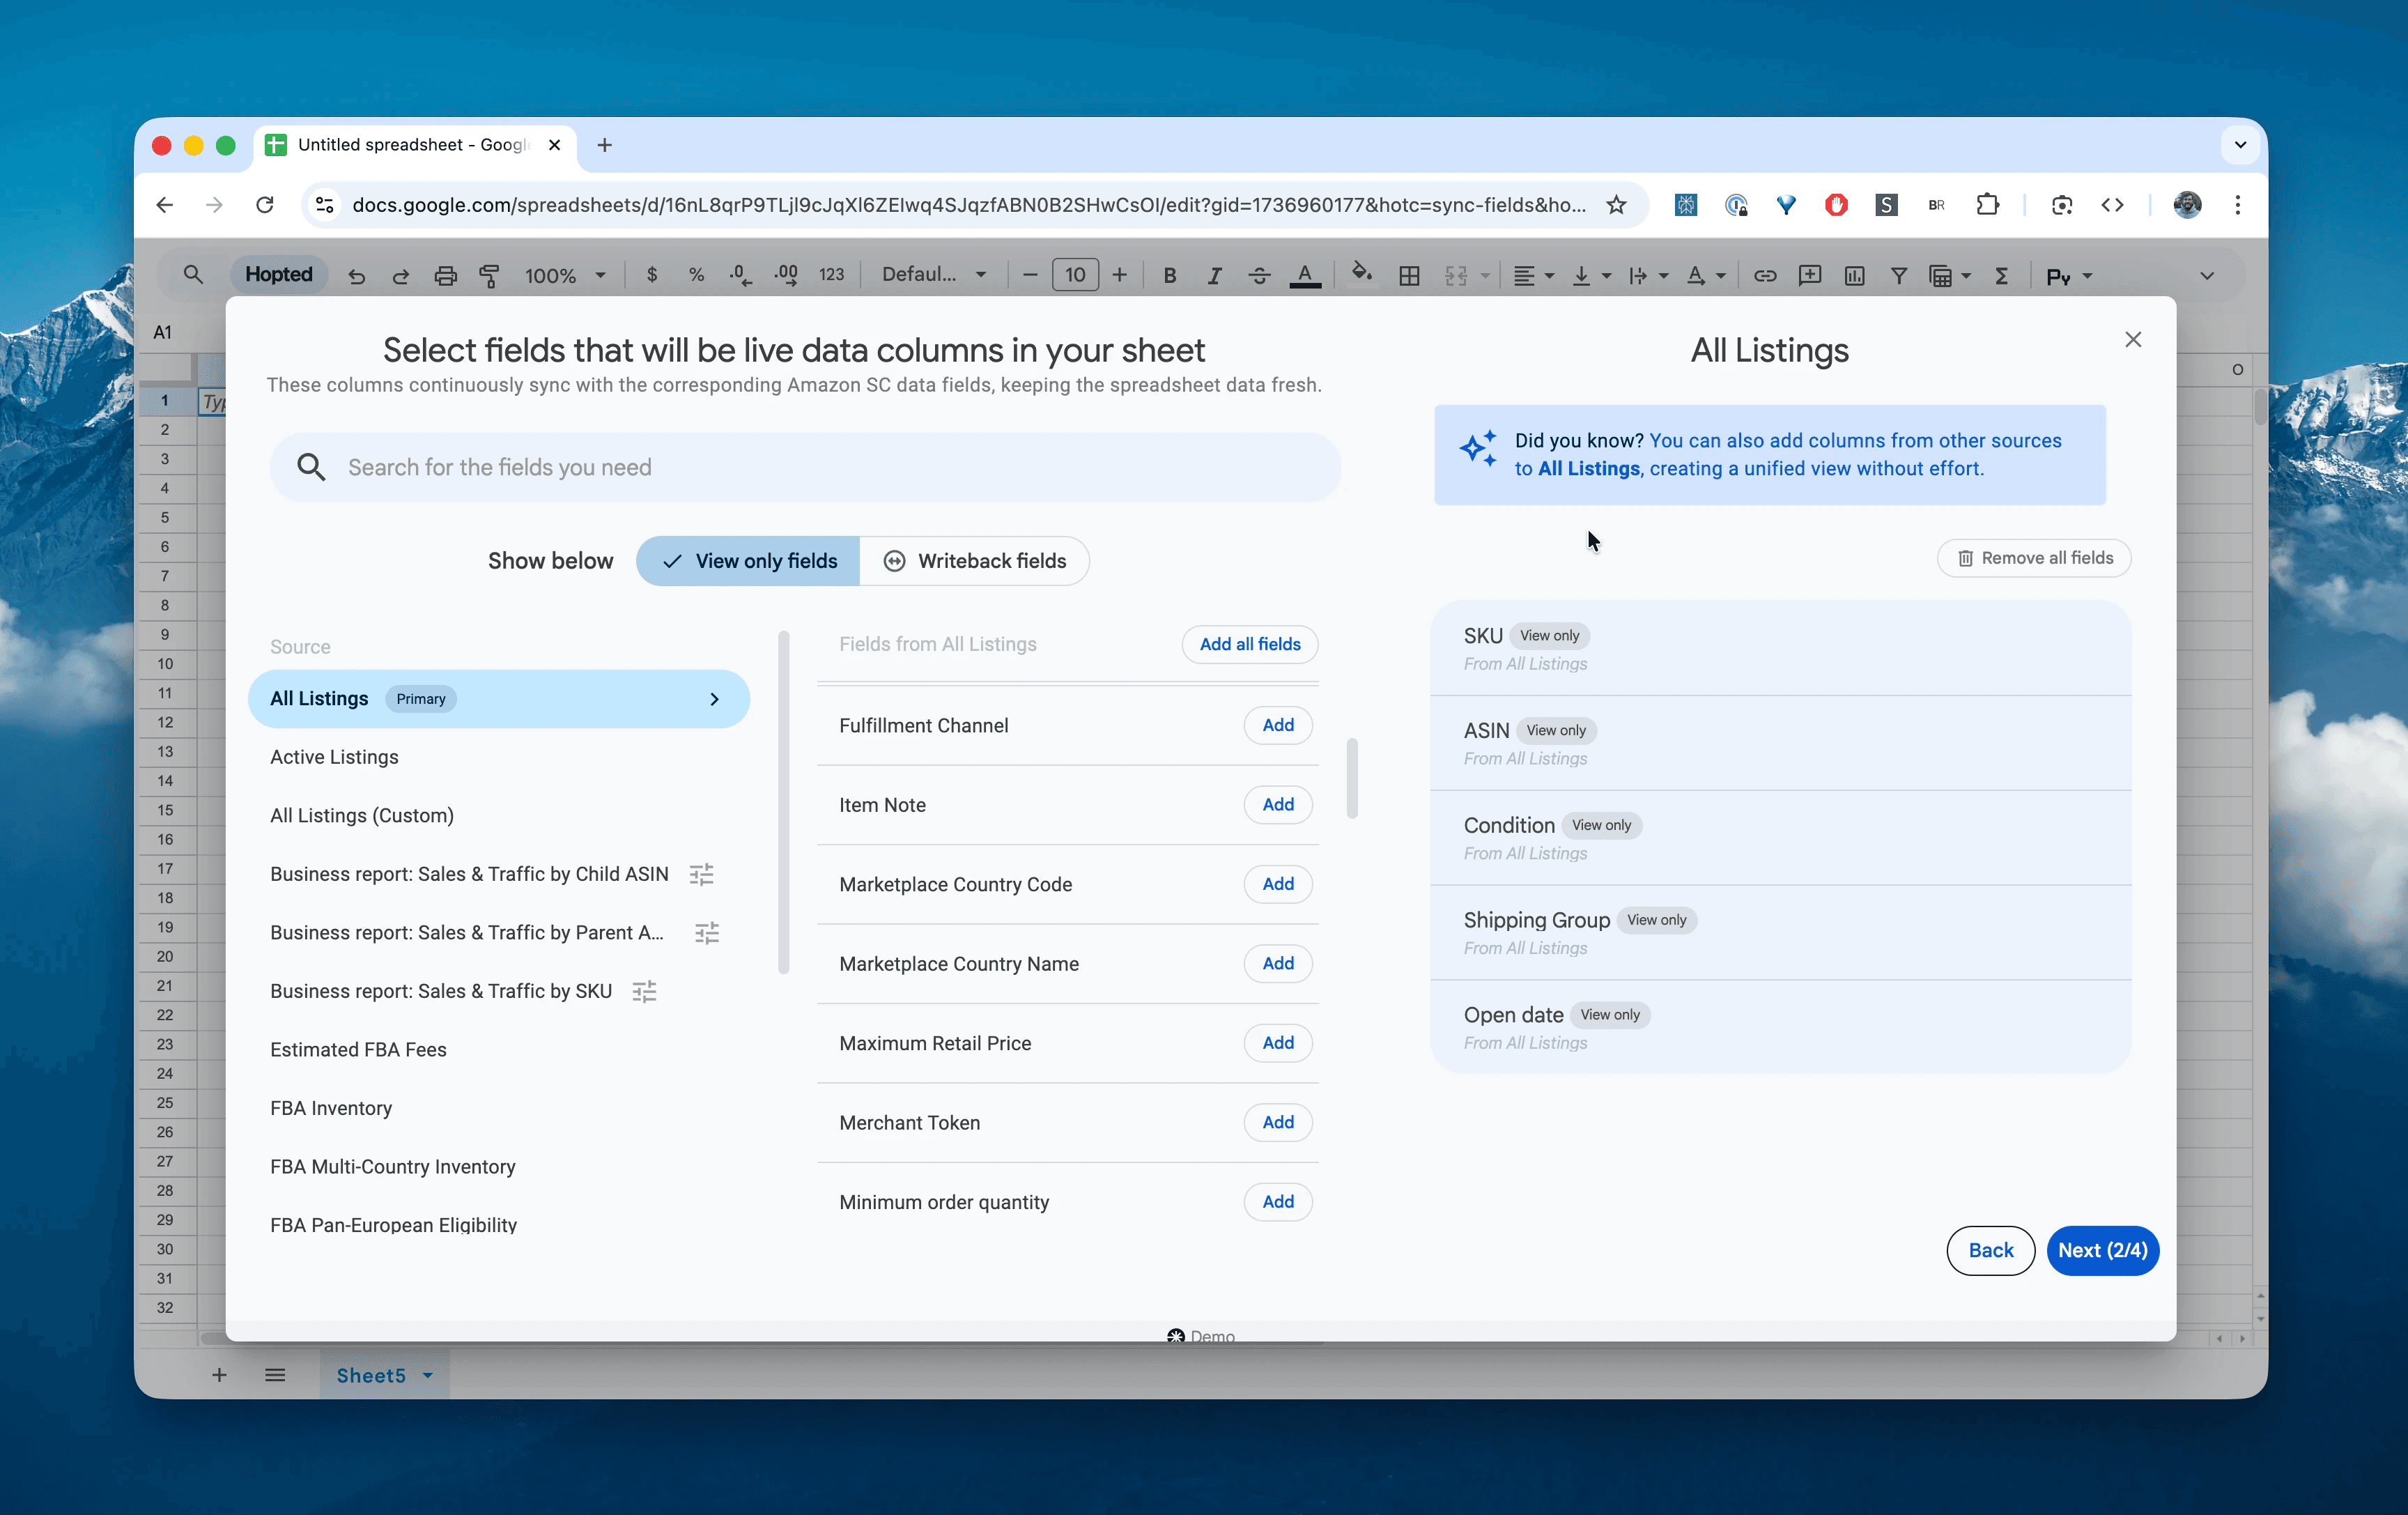Close the field selection dialog
Screen dimensions: 2408x1515
[2132, 340]
